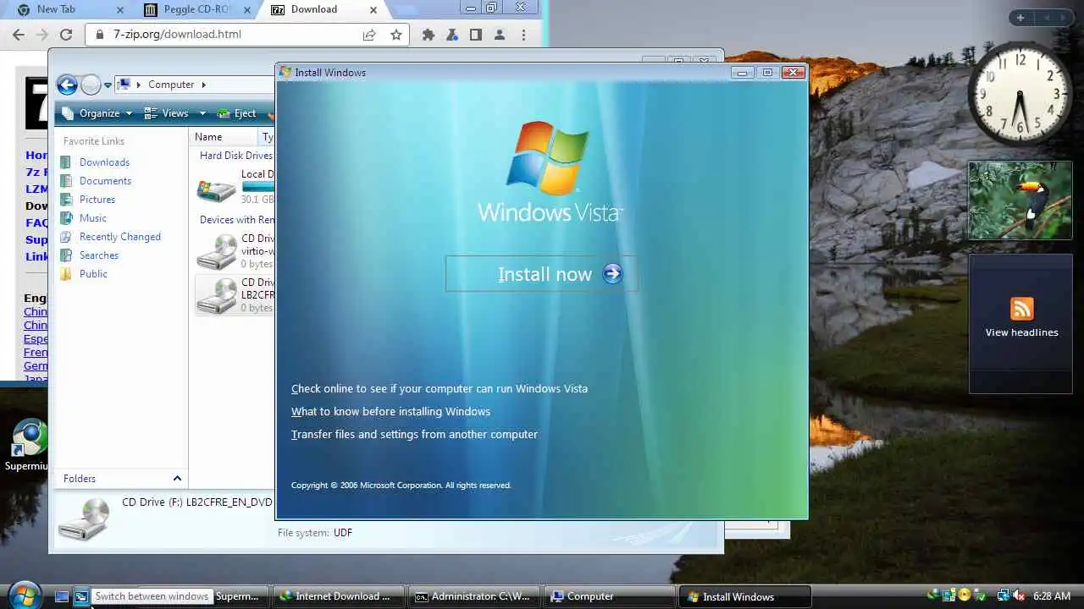Click the browser Forward arrow
The image size is (1084, 609).
[42, 35]
